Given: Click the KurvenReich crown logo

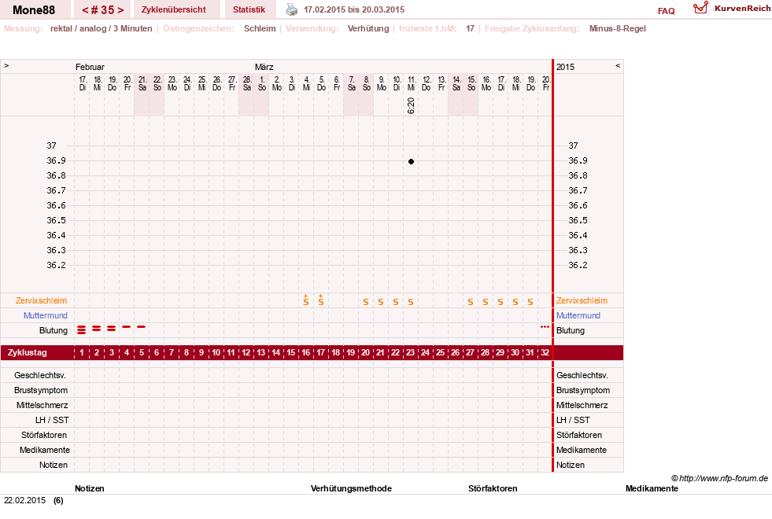Looking at the screenshot, I should [x=700, y=8].
